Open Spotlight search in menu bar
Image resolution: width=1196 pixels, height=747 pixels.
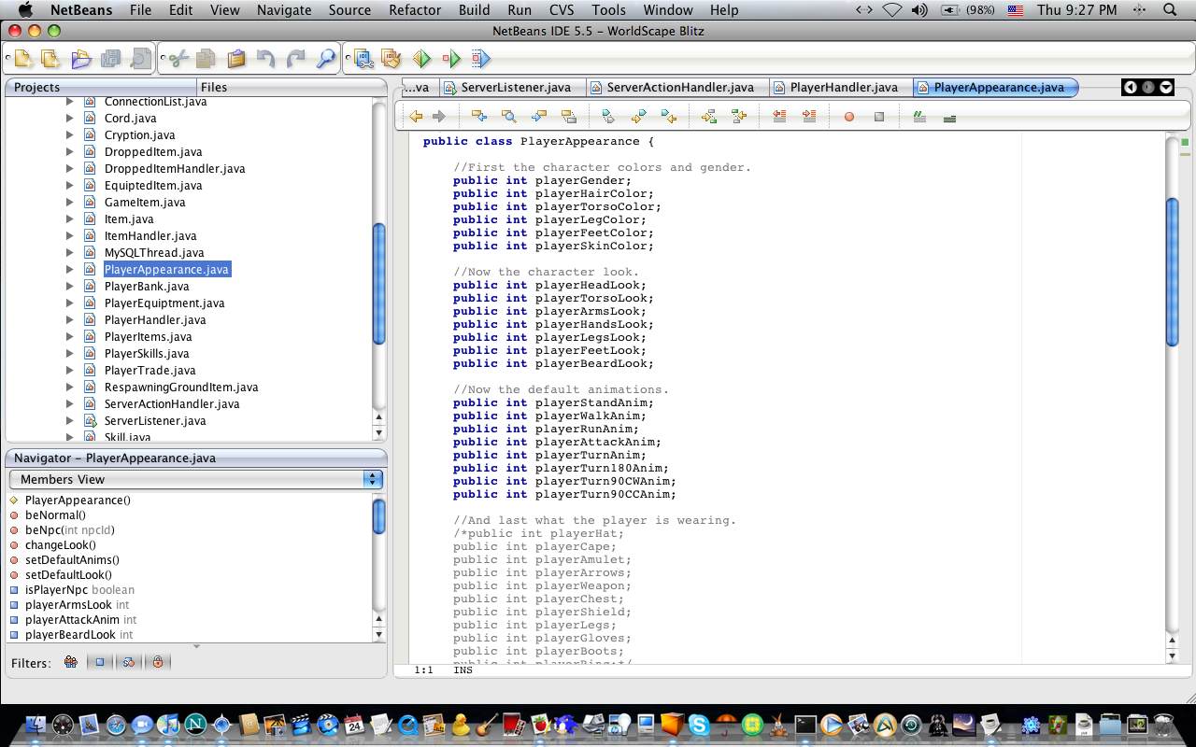1171,10
